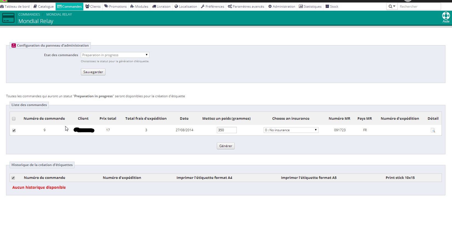The image size is (452, 237).
Task: Click the search magnifier dropdown
Action: point(392,6)
